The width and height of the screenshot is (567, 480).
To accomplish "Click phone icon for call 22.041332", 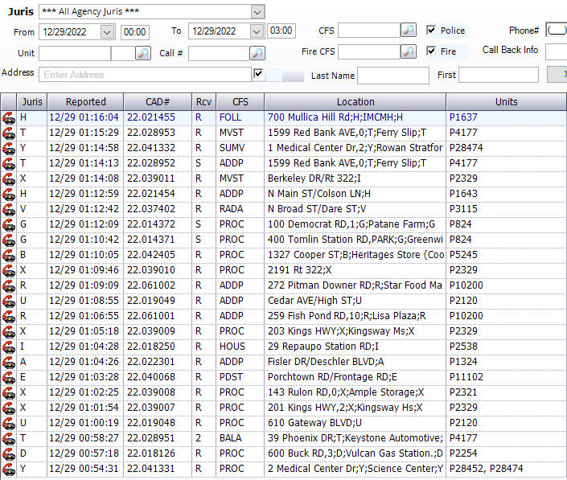I will 9,148.
